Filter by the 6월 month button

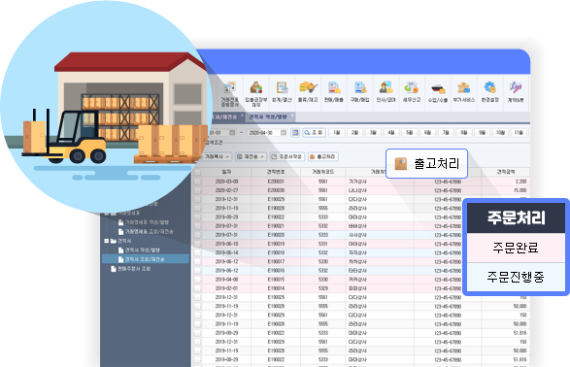point(427,133)
